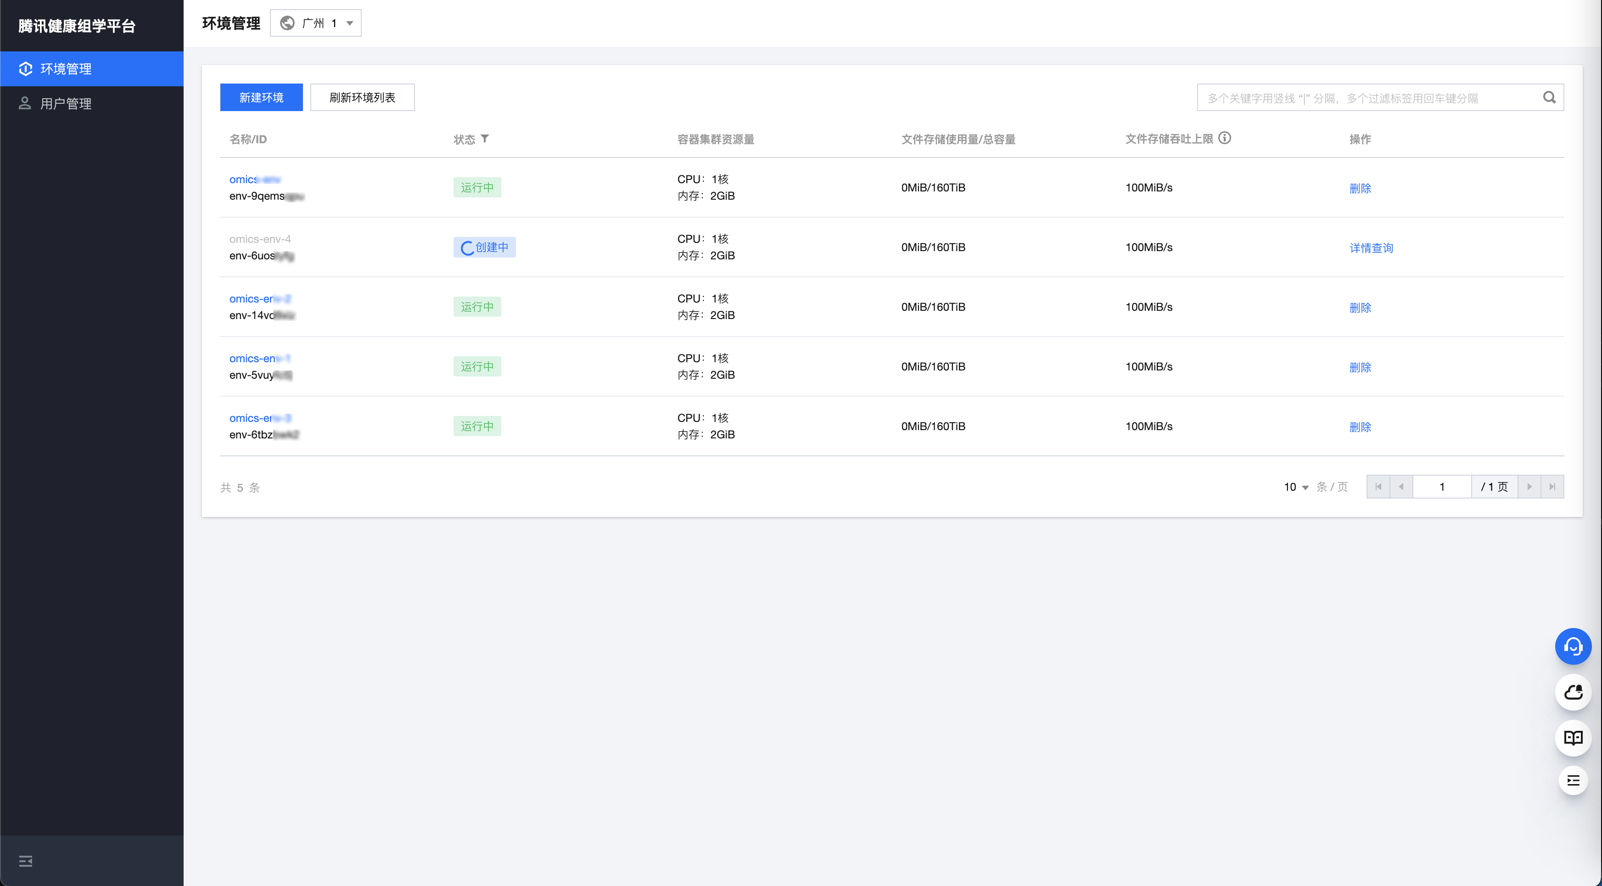Image resolution: width=1602 pixels, height=886 pixels.
Task: Open the 10 per-page size dropdown
Action: click(1296, 487)
